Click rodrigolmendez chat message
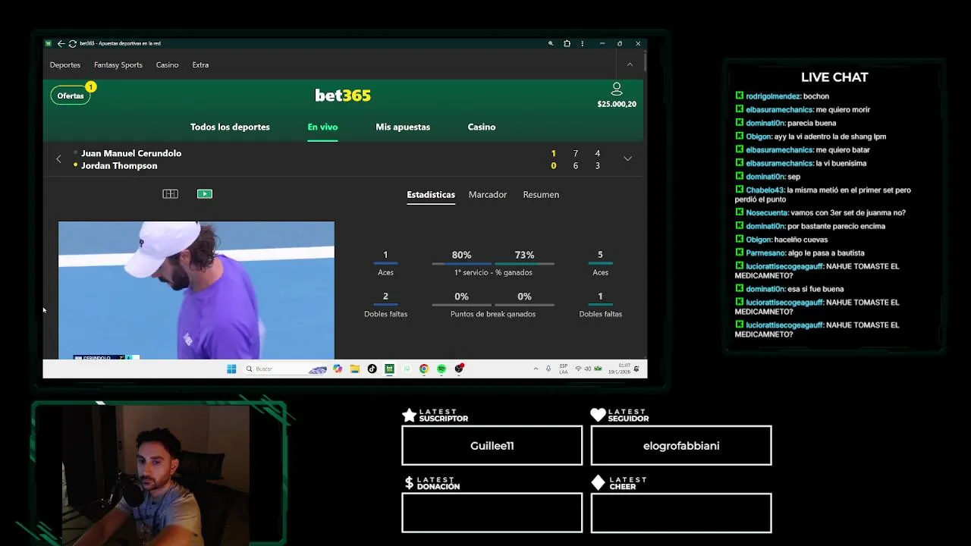The width and height of the screenshot is (971, 546). tap(782, 96)
